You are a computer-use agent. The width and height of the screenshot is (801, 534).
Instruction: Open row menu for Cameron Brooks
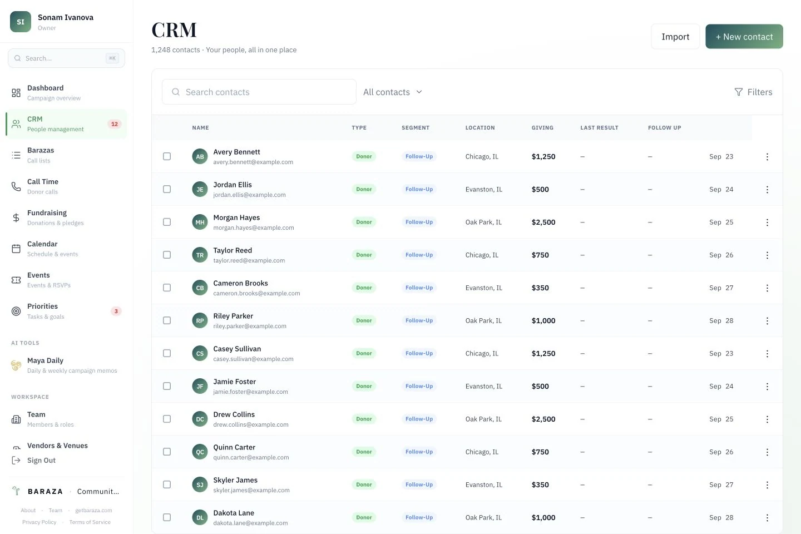pos(767,288)
